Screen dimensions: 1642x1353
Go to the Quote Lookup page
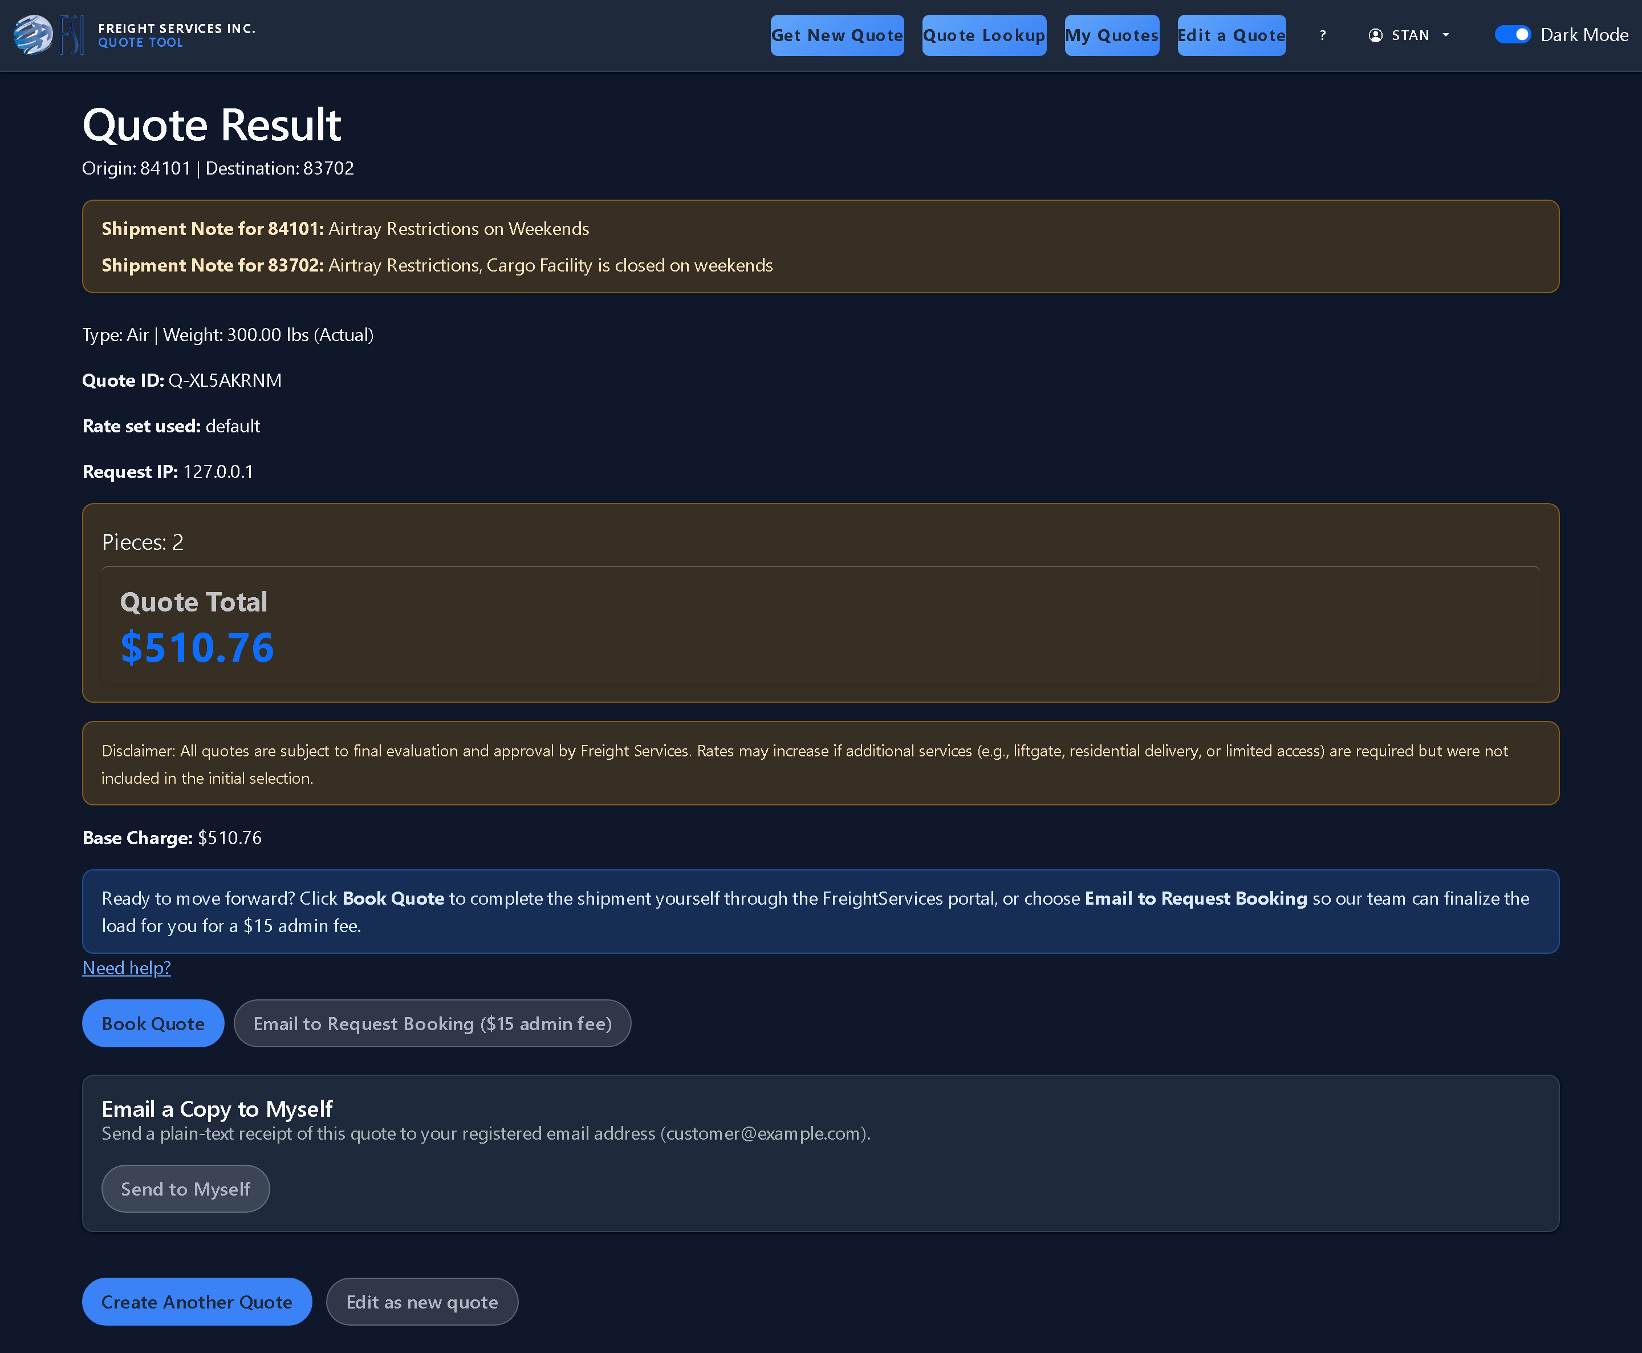(x=984, y=35)
